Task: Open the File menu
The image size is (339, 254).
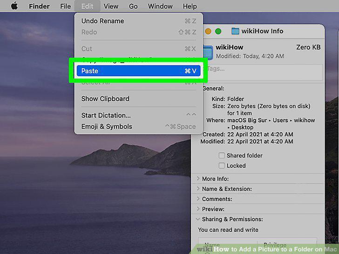Action: point(65,6)
